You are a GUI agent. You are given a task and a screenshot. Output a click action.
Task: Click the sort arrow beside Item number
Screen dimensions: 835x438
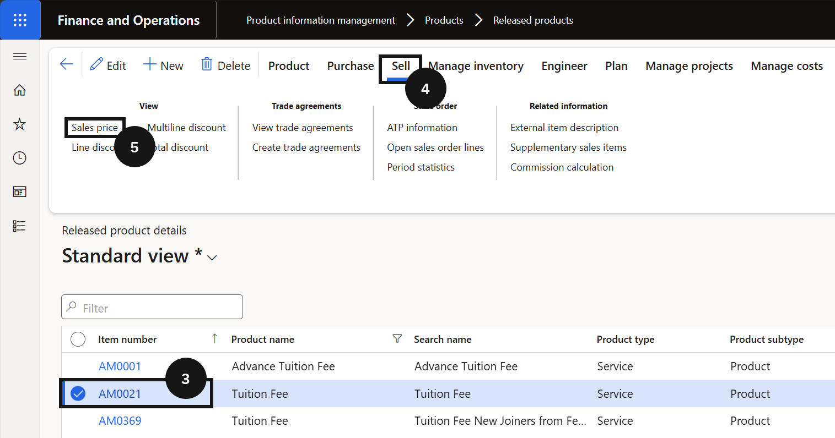pos(215,339)
